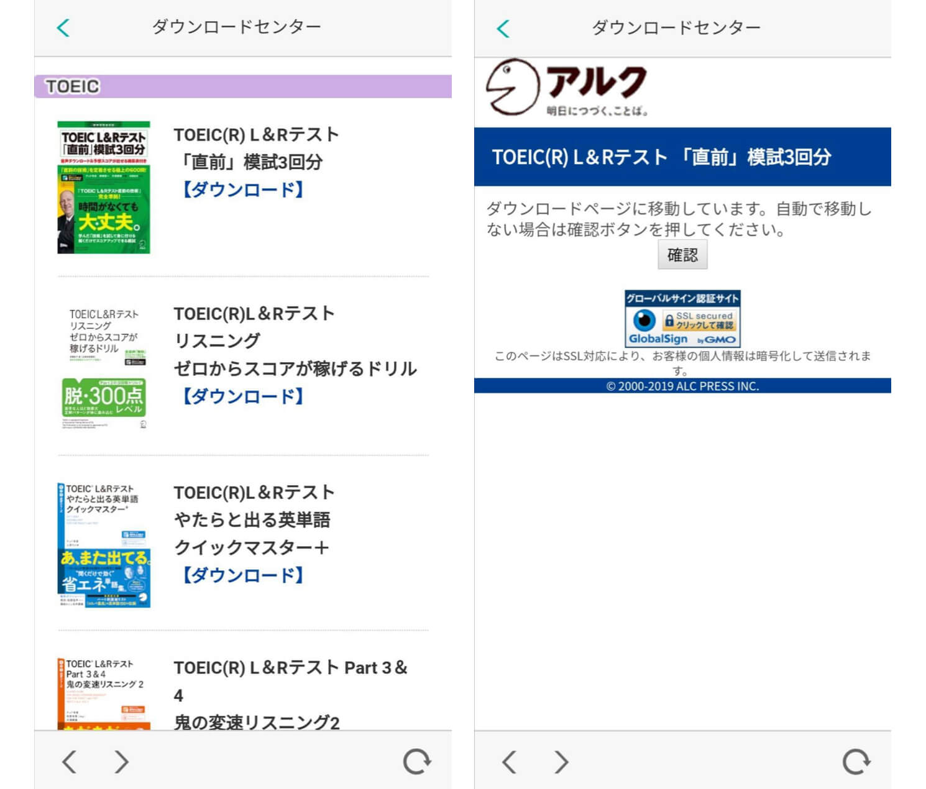Click the ダウンロードページに移動しています message
The height and width of the screenshot is (789, 926).
coord(679,219)
